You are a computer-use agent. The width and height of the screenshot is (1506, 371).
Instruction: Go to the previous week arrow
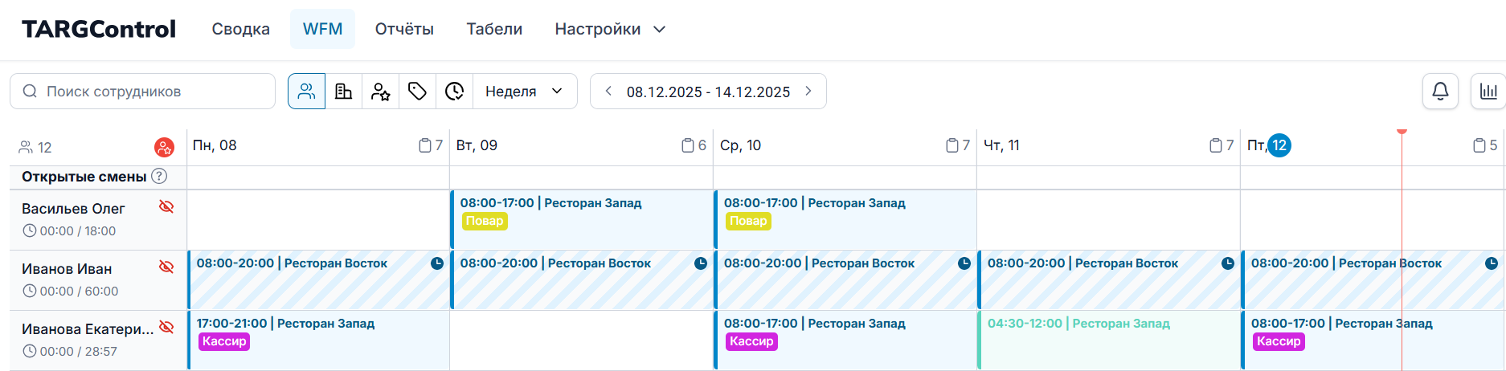tap(608, 92)
